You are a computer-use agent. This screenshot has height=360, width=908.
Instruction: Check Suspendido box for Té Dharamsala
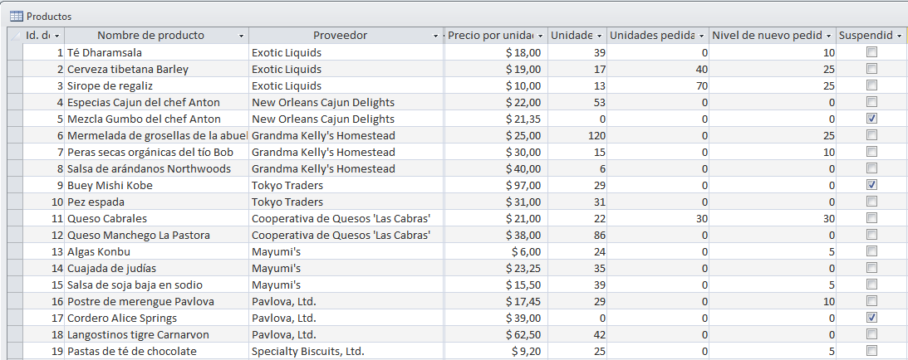pyautogui.click(x=871, y=52)
